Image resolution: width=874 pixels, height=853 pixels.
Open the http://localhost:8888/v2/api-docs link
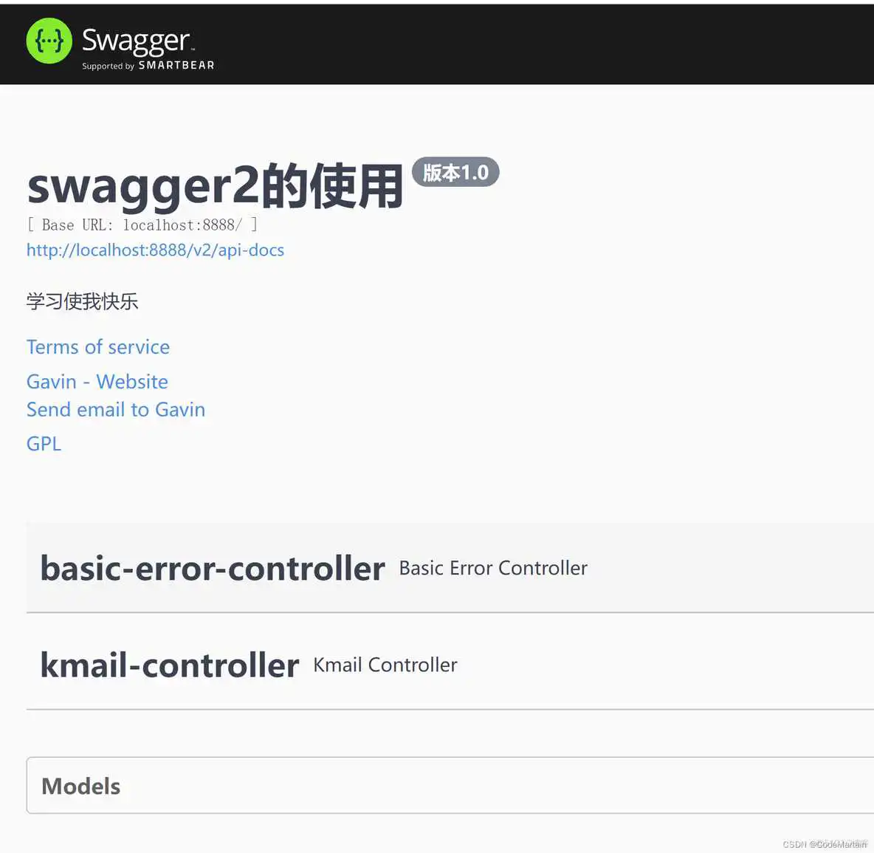pos(156,250)
